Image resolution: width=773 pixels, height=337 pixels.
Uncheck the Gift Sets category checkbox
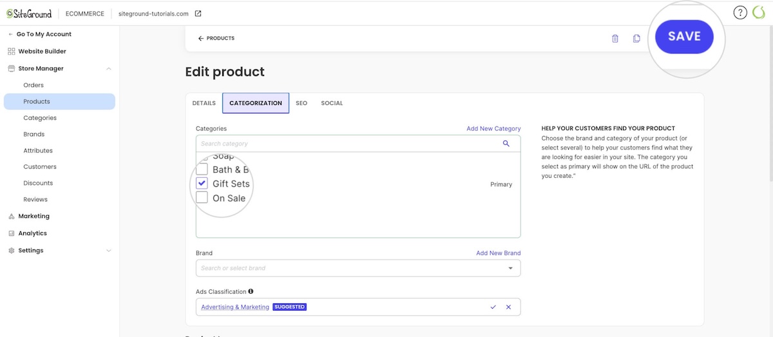[202, 184]
